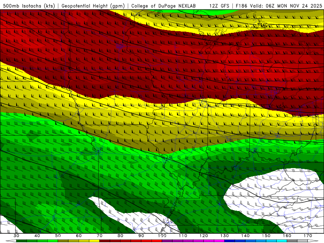324x243 pixels.
Task: Click the '170' value on the color scale
Action: [x=308, y=236]
